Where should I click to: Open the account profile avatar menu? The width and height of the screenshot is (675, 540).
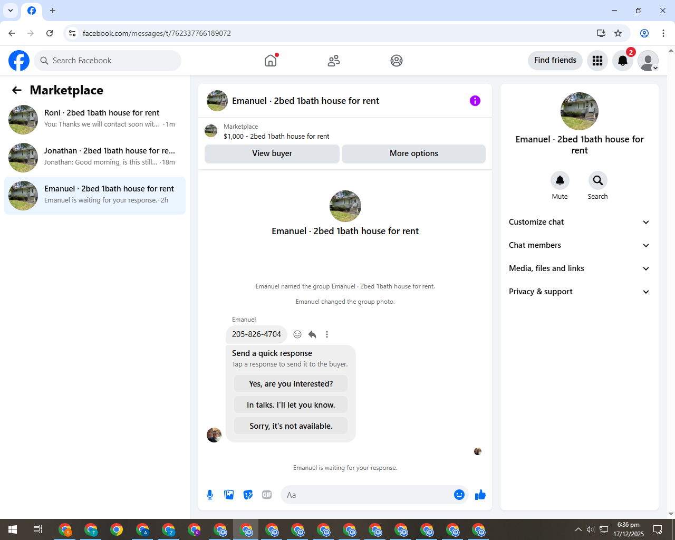[648, 61]
